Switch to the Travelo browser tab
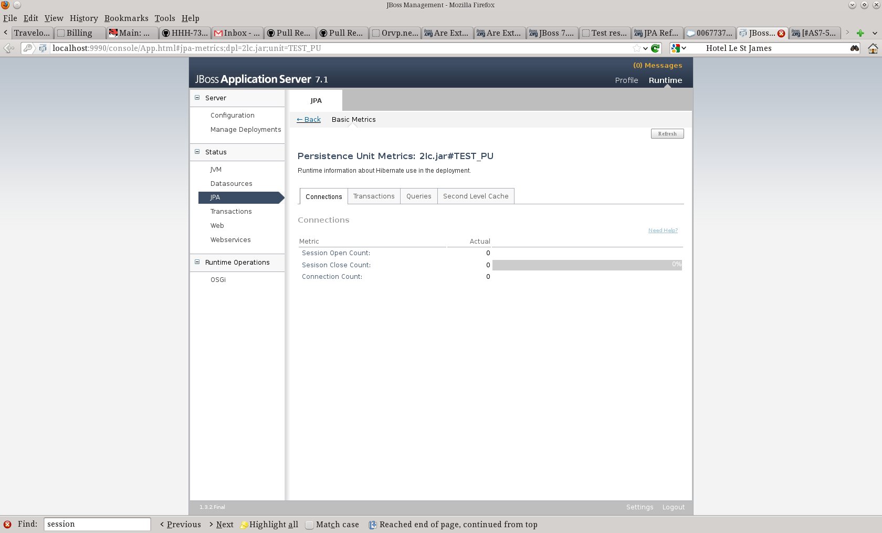 32,33
